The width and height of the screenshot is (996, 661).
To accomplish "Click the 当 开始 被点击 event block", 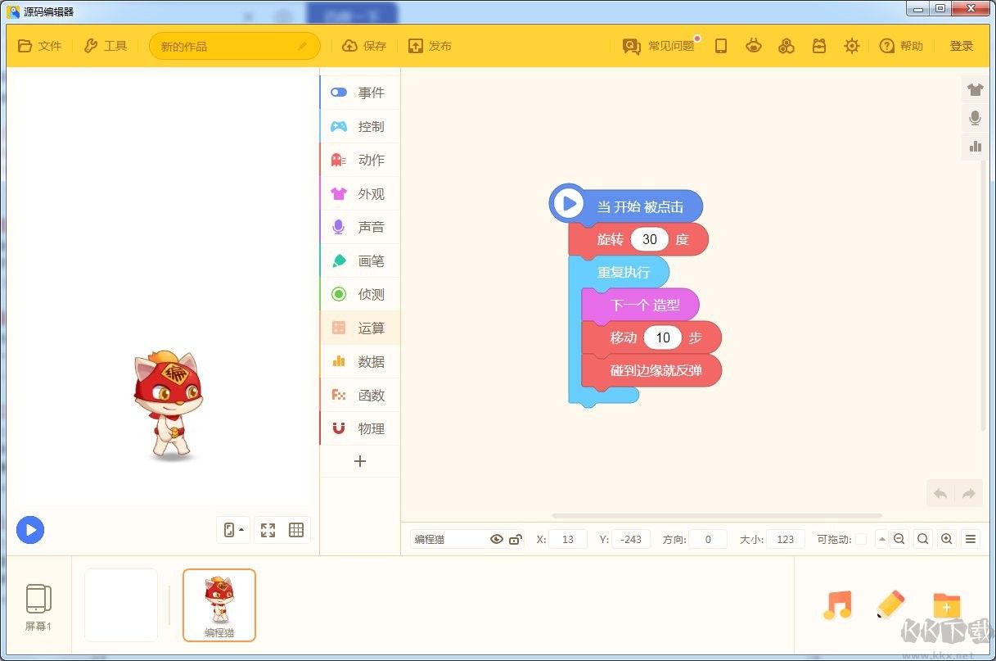I will 627,206.
